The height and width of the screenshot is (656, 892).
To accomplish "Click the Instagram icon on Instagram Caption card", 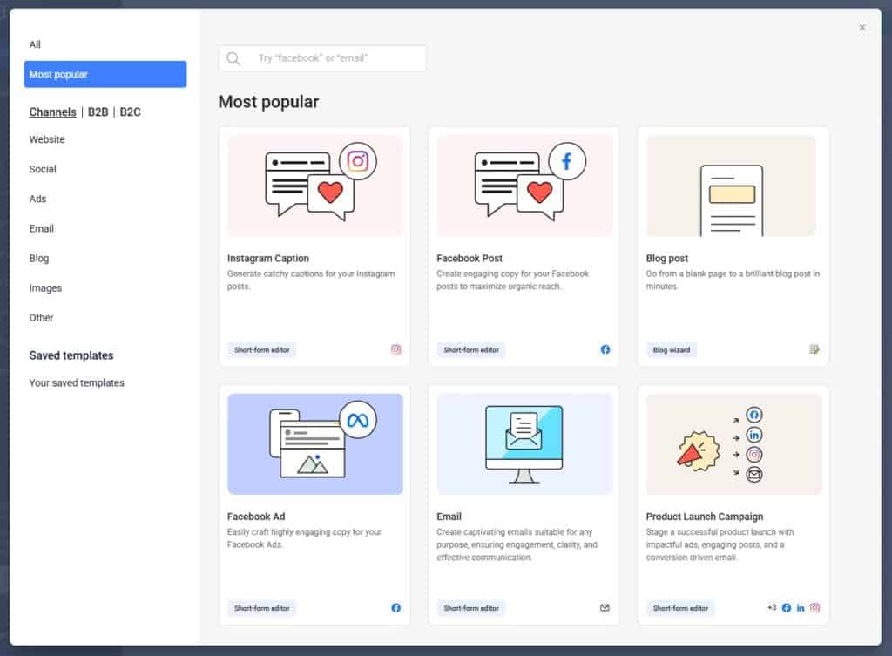I will click(x=395, y=349).
